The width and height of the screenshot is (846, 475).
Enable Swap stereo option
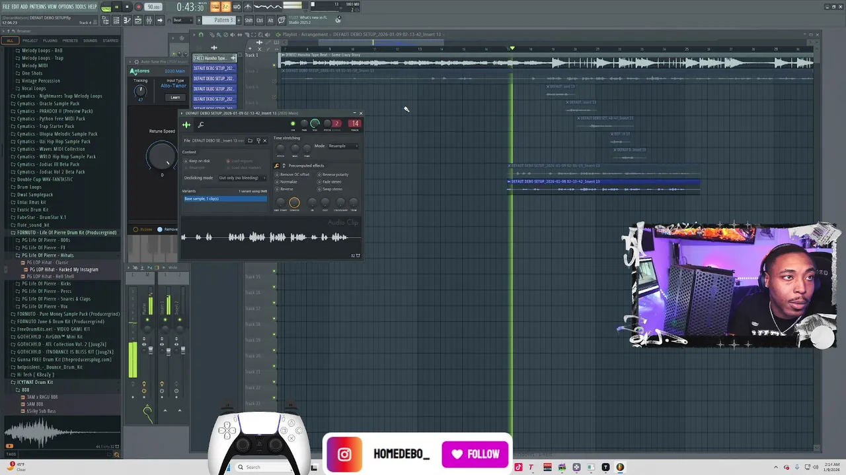tap(319, 189)
